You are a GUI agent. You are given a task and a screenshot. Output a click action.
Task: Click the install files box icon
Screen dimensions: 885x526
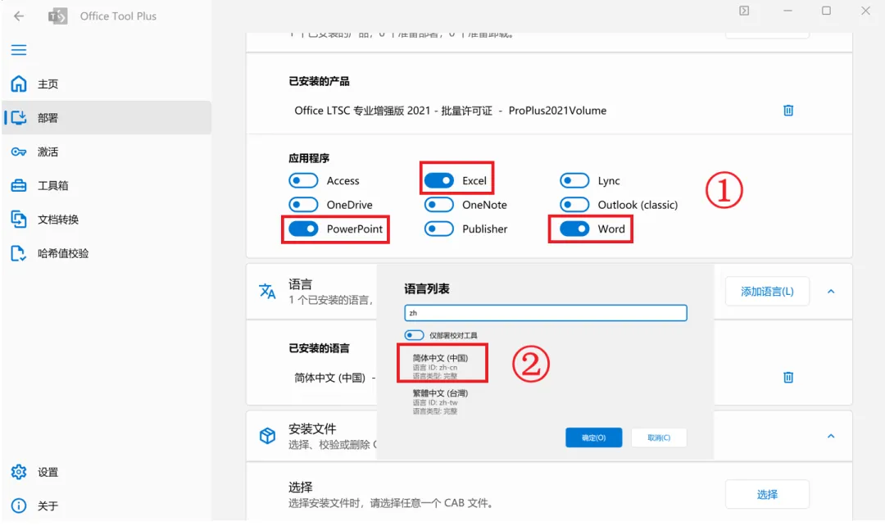tap(267, 436)
